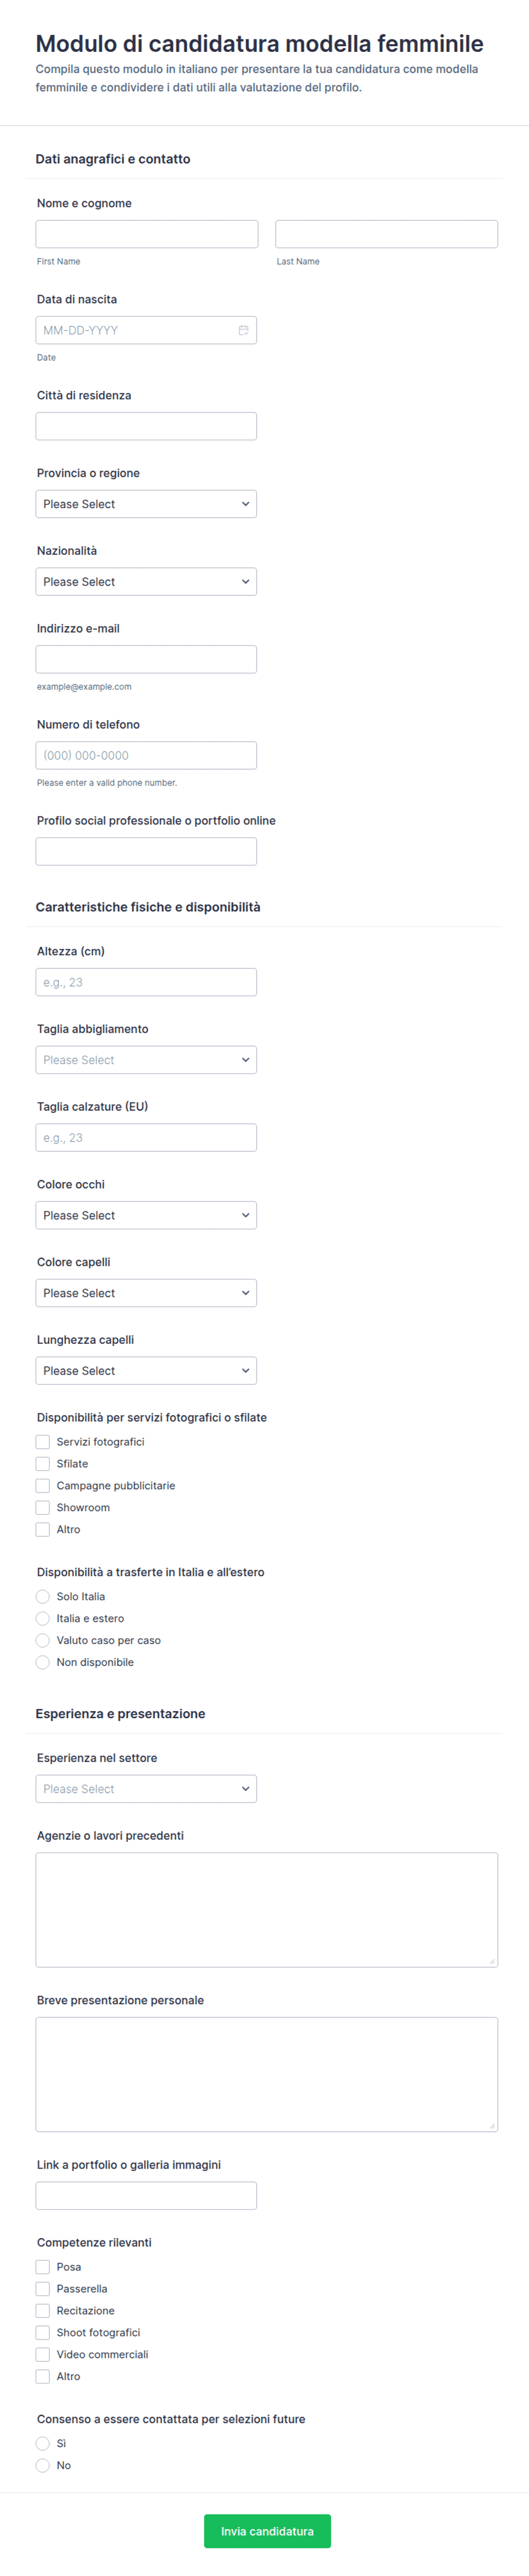Select Non disponibile travel option

(43, 1662)
